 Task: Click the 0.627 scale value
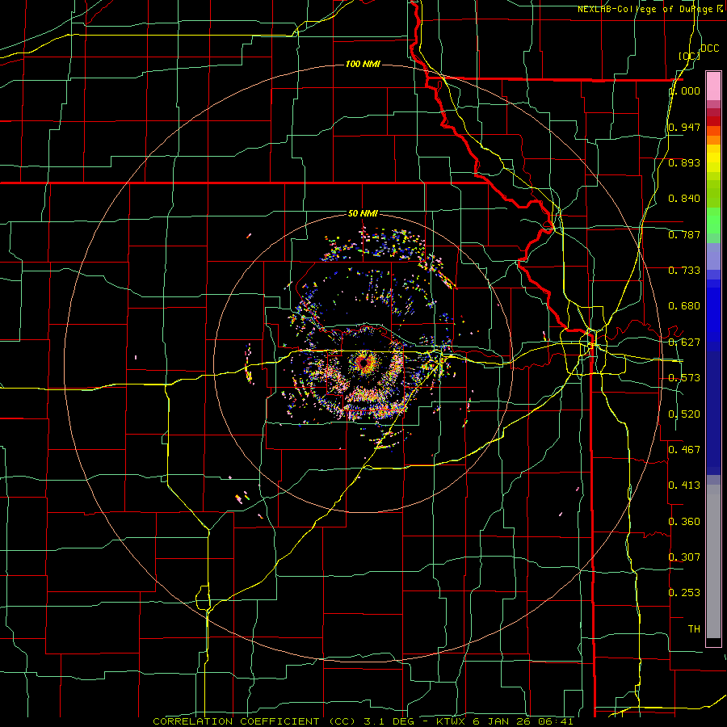684,342
